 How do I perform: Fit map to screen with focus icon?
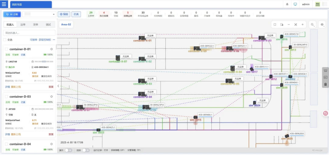click(295, 25)
